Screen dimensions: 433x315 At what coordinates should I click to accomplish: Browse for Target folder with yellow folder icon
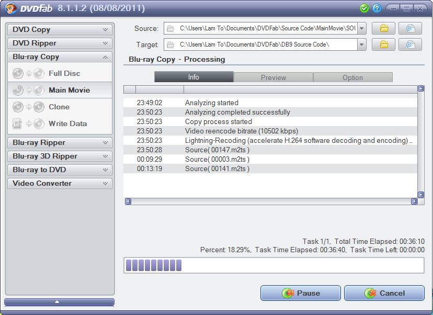point(383,44)
